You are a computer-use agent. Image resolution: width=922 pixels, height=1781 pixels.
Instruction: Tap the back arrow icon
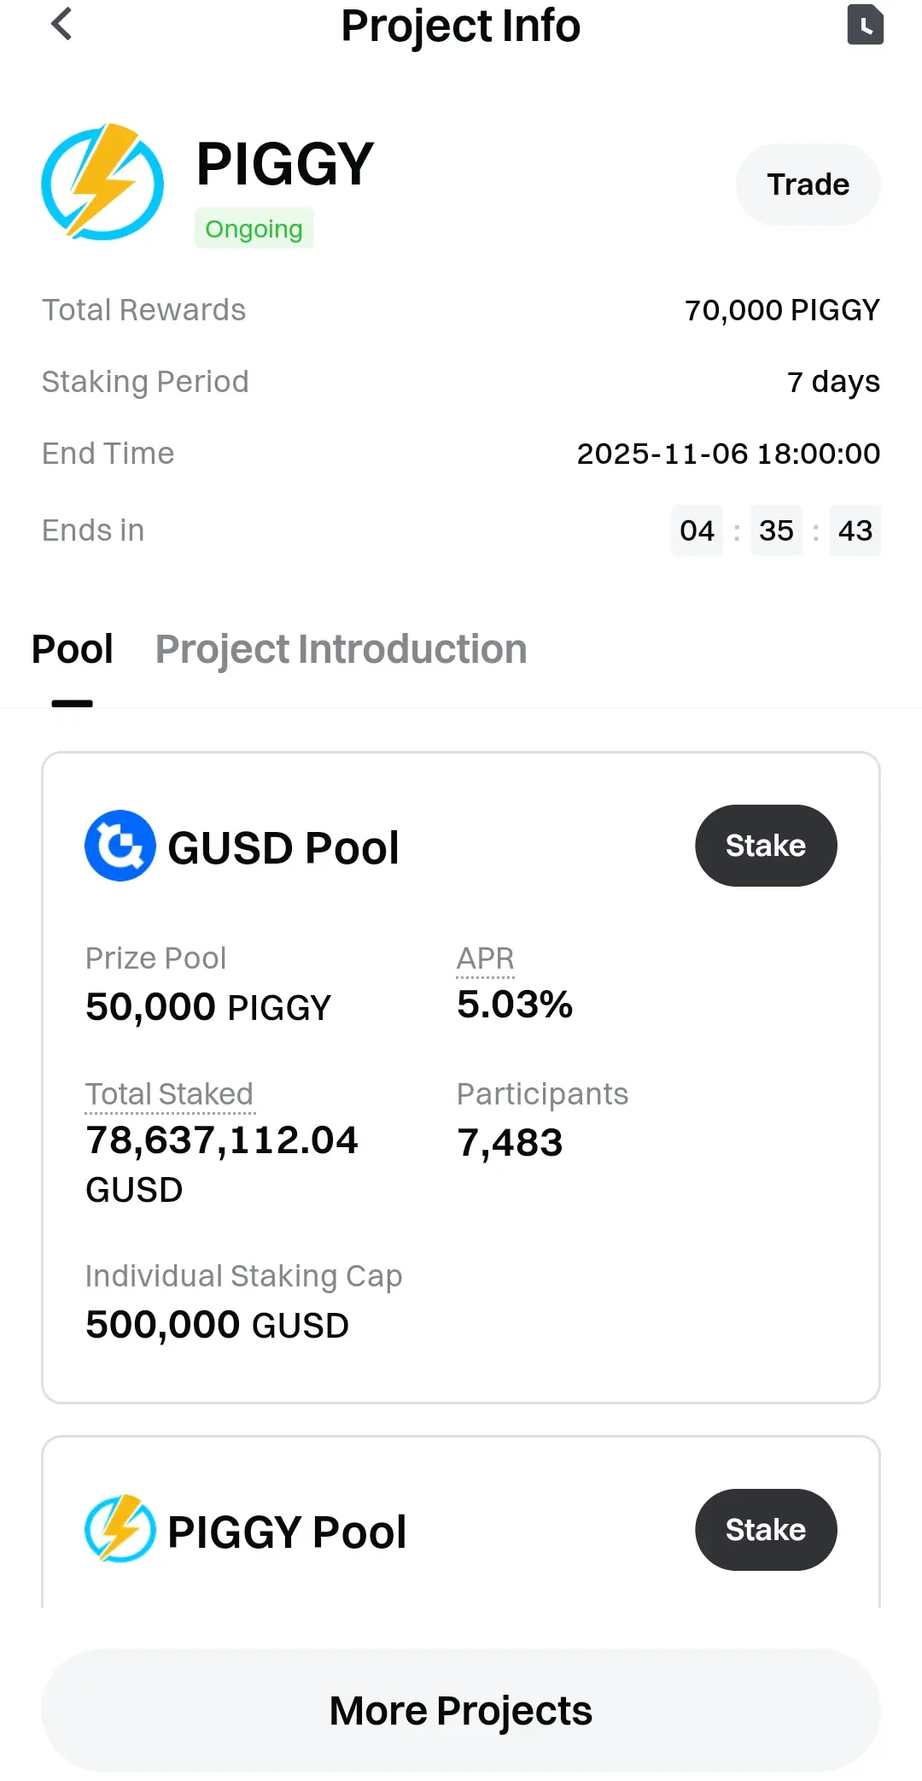click(61, 24)
